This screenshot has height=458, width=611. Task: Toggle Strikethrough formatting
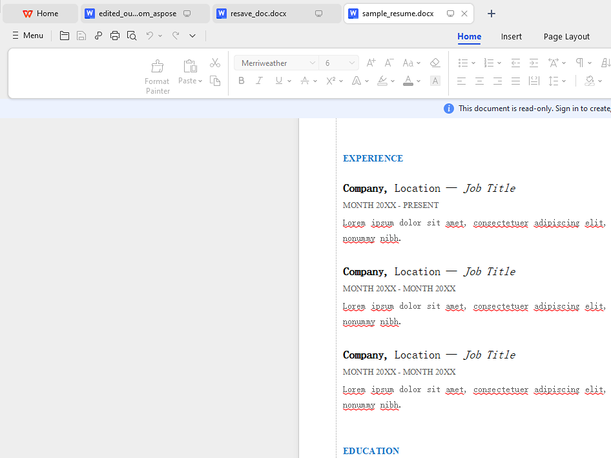point(305,81)
